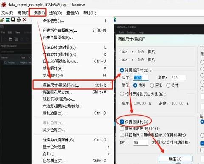The width and height of the screenshot is (204, 164).
Task: Open the 帮助(H) menu
Action: pos(90,13)
